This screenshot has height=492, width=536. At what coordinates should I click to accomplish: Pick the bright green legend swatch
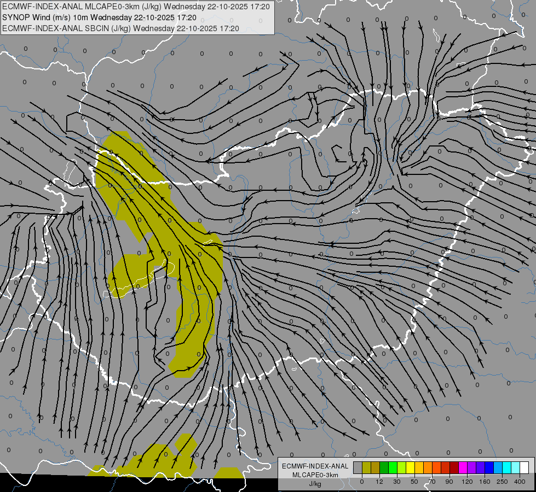click(x=393, y=467)
